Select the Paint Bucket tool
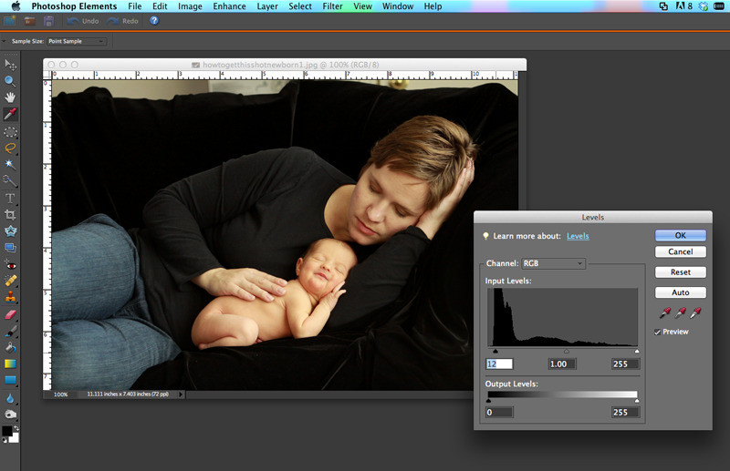Image resolution: width=730 pixels, height=471 pixels. pyautogui.click(x=10, y=347)
